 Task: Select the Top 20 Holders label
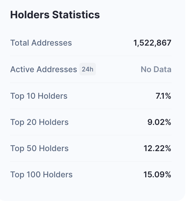pyautogui.click(x=39, y=122)
